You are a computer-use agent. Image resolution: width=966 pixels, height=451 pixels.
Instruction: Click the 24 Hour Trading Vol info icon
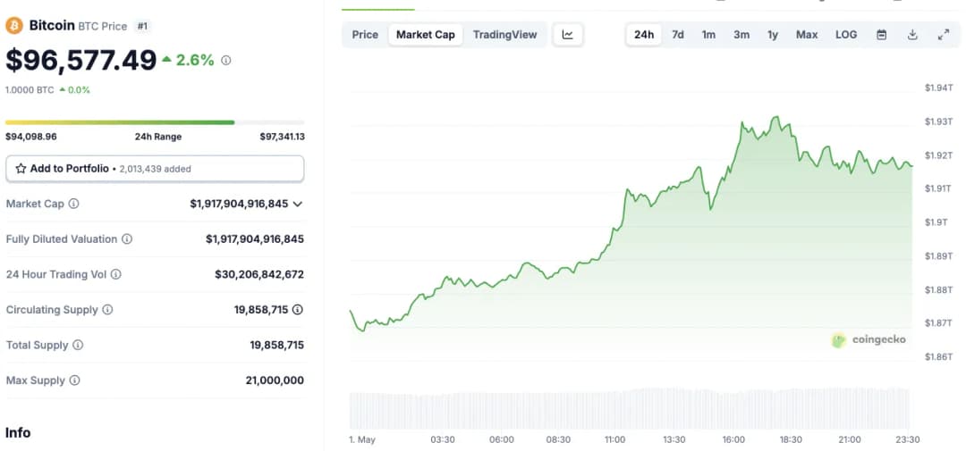pos(116,274)
